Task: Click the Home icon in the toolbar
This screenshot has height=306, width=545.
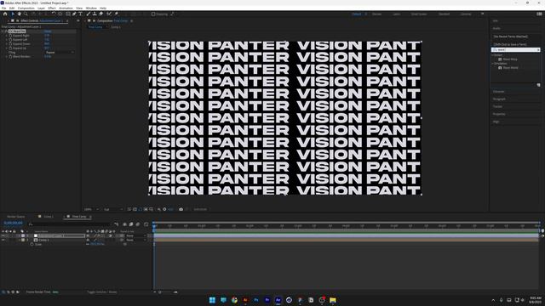Action: pyautogui.click(x=5, y=14)
